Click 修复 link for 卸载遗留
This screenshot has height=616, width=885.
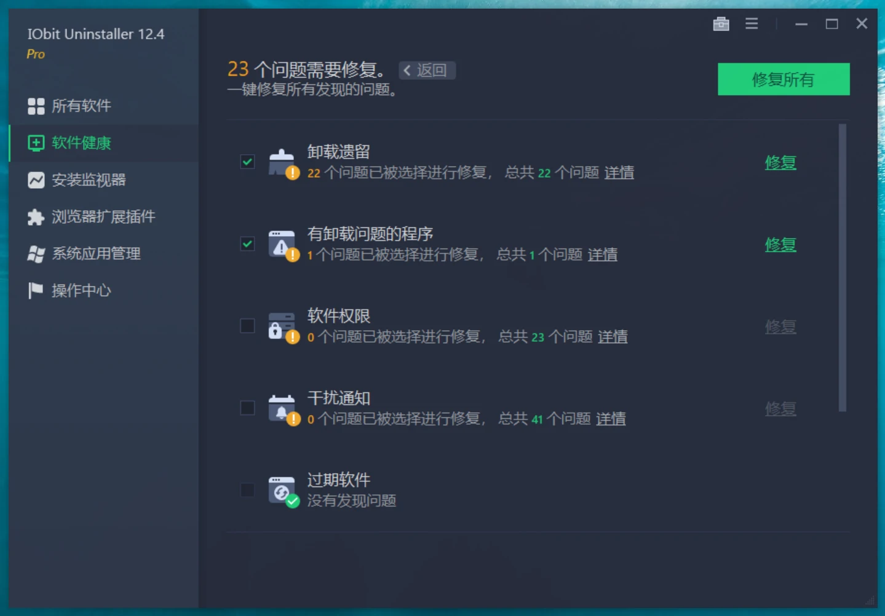coord(780,163)
